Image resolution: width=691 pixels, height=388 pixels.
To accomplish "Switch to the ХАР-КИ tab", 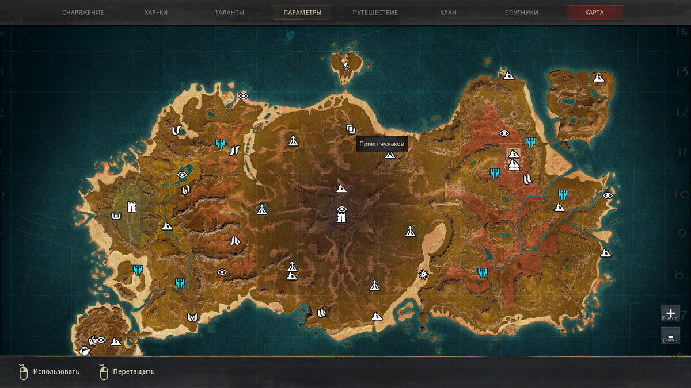I will tap(156, 12).
